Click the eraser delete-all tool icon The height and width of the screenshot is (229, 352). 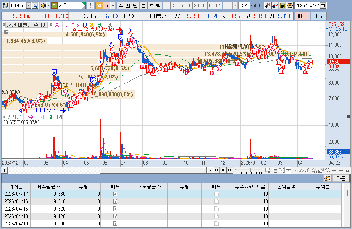point(314,170)
